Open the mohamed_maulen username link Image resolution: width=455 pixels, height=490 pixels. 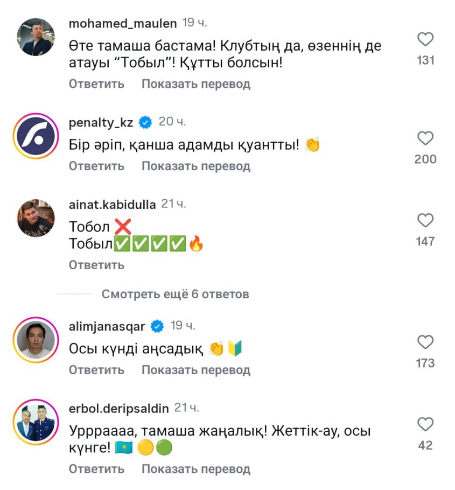123,23
